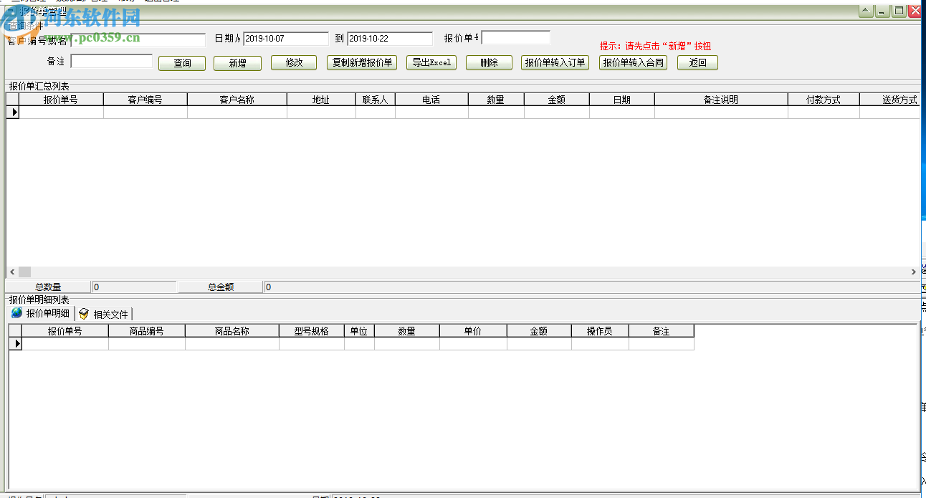Click 单位 column header

click(359, 331)
